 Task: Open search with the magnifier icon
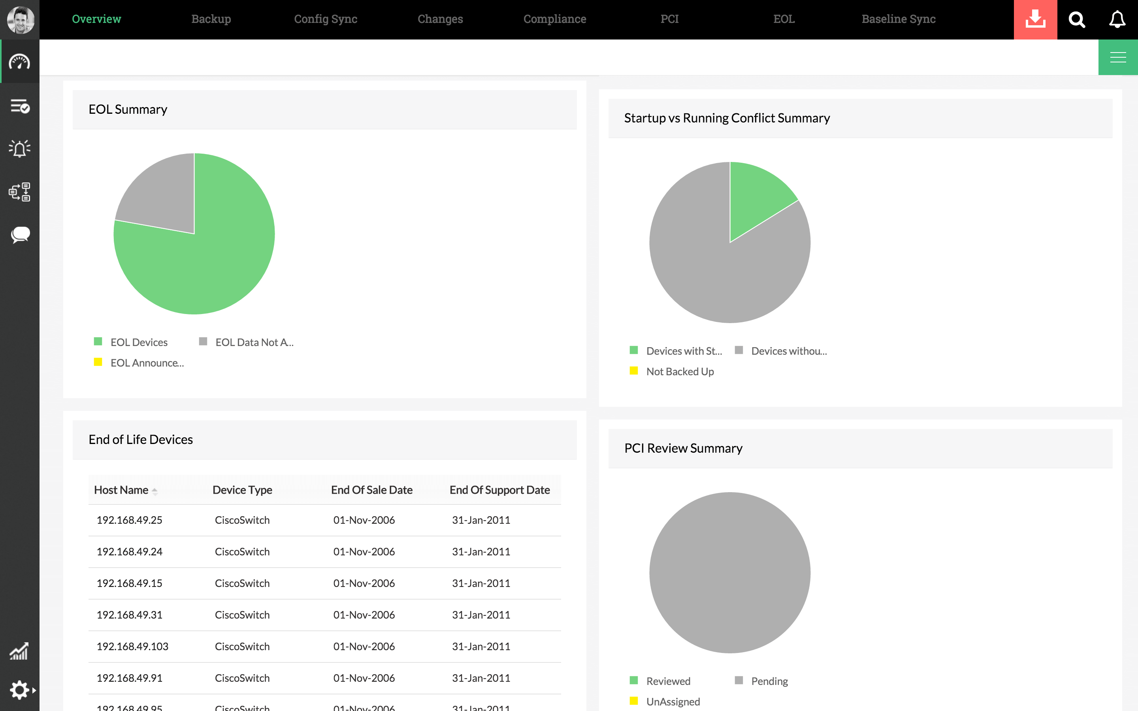[1077, 20]
